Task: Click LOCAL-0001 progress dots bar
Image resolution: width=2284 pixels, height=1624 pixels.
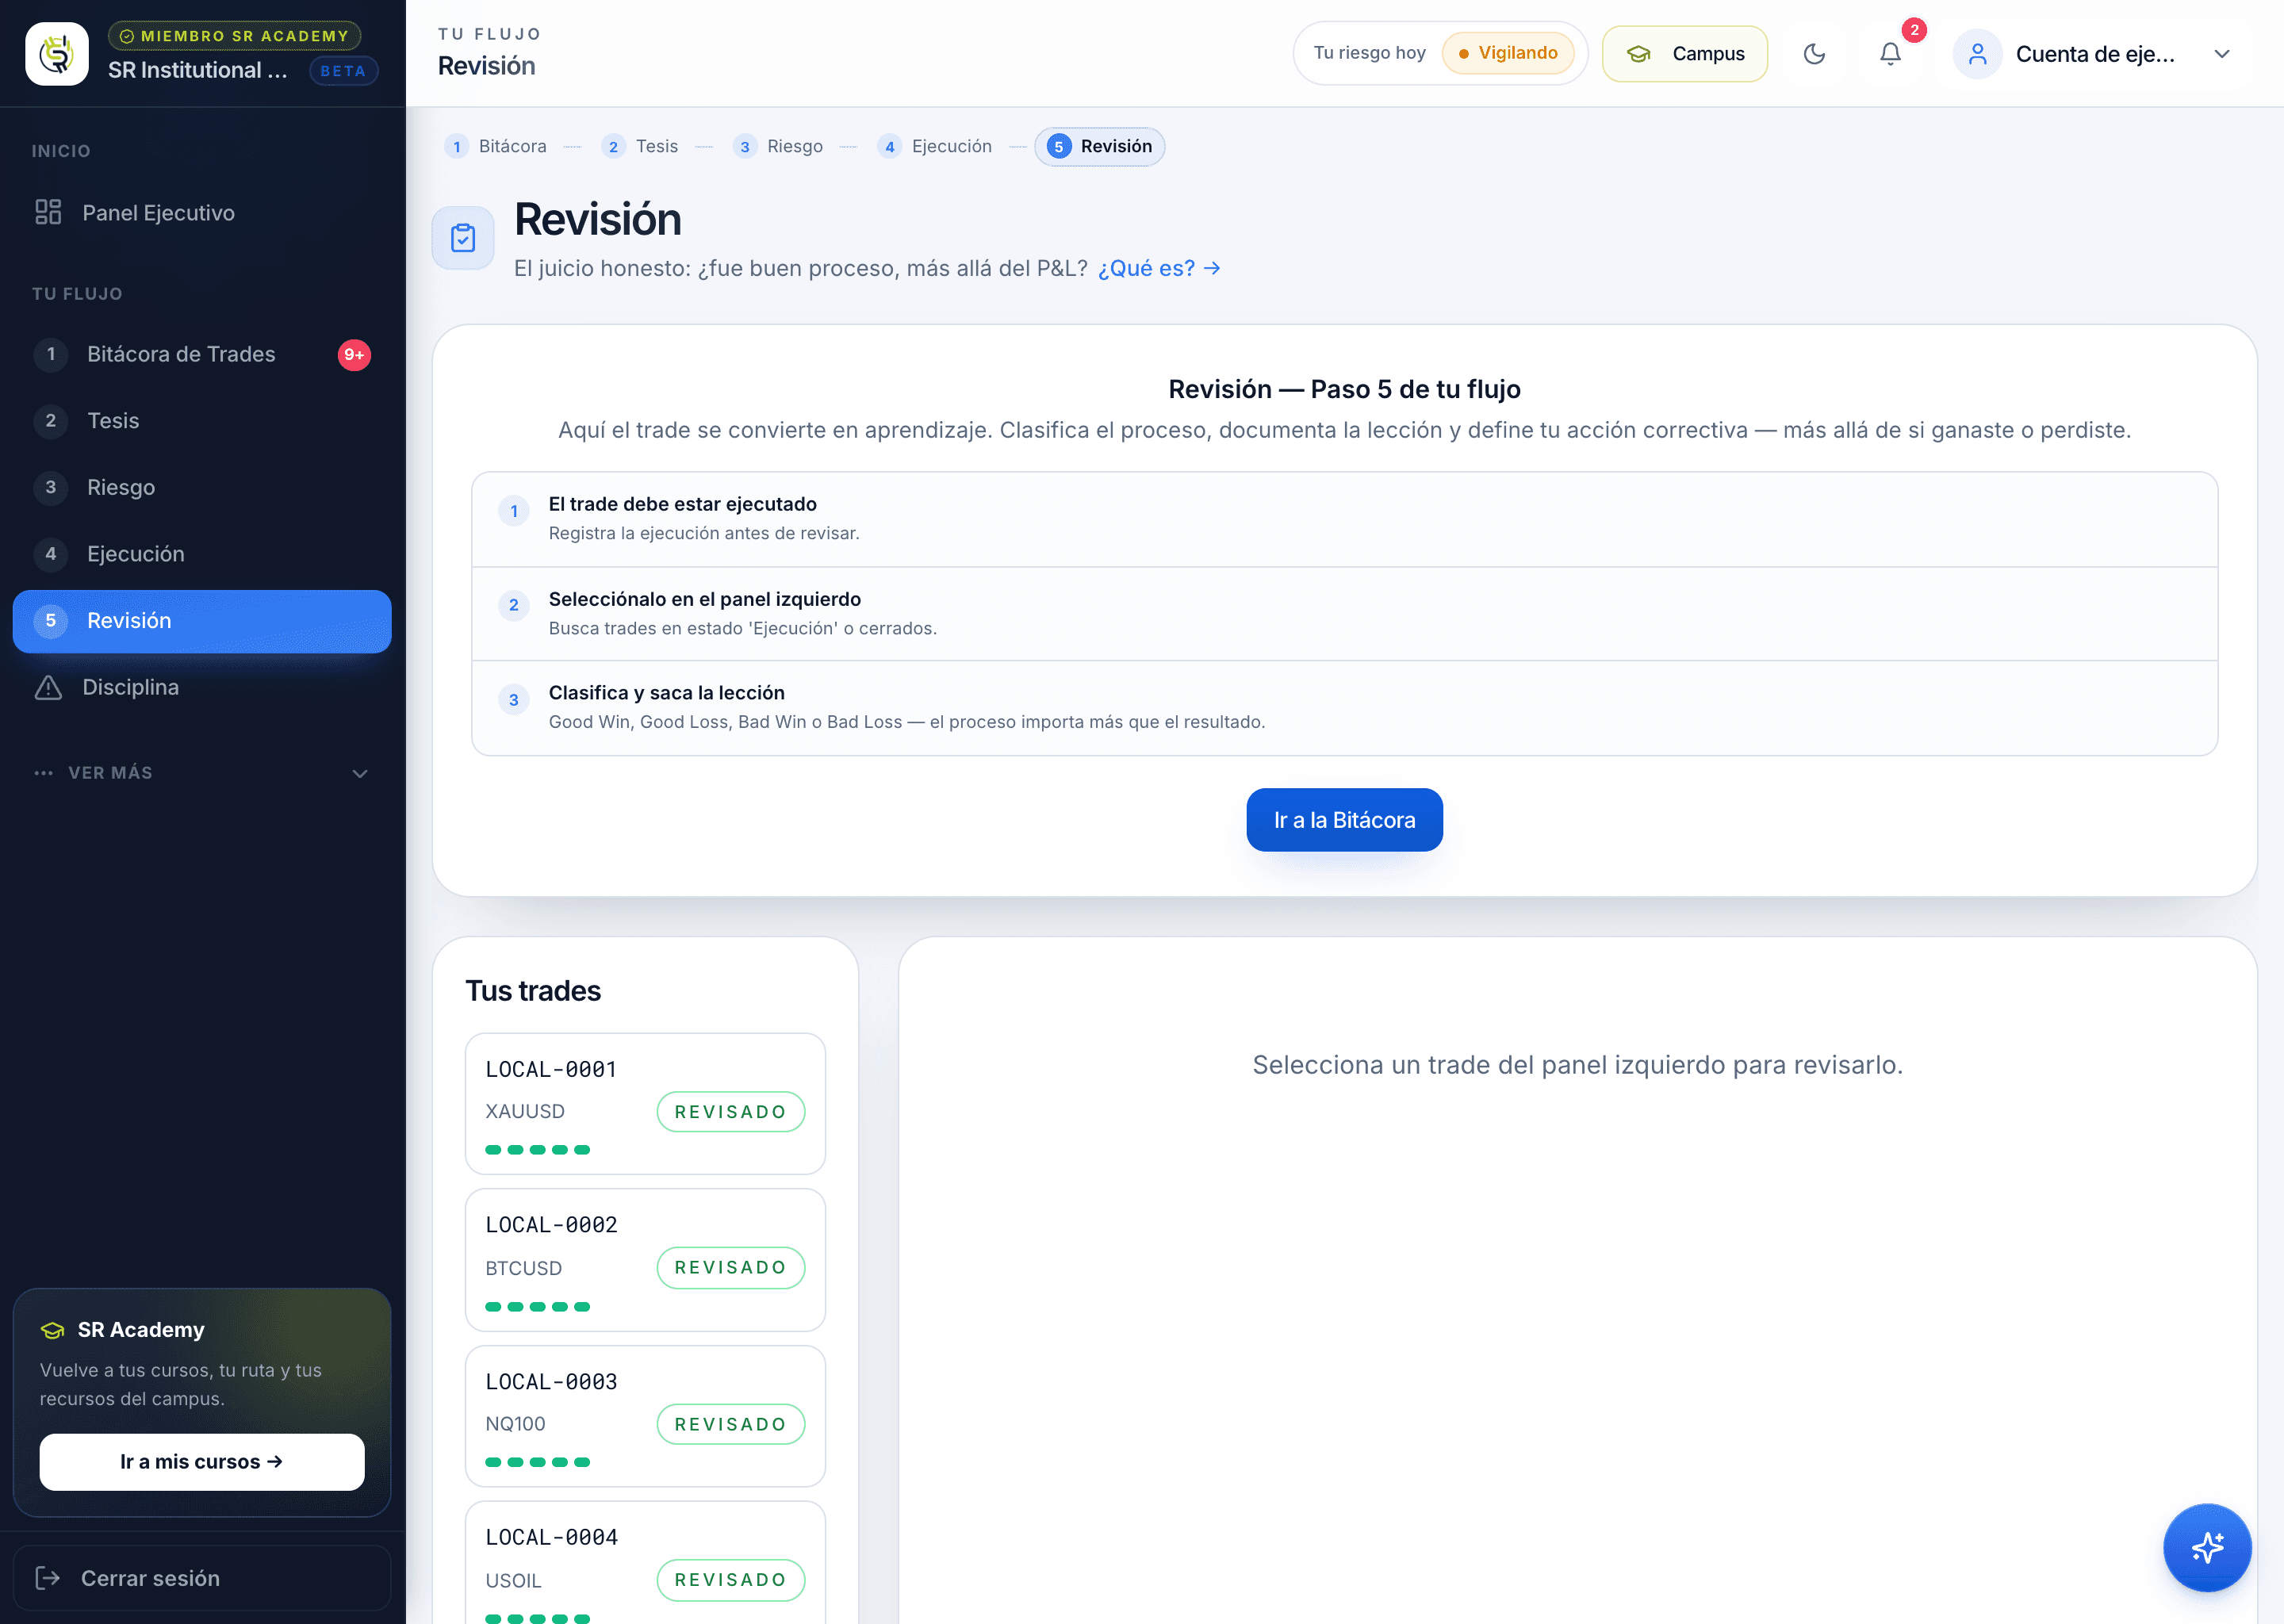Action: click(538, 1150)
